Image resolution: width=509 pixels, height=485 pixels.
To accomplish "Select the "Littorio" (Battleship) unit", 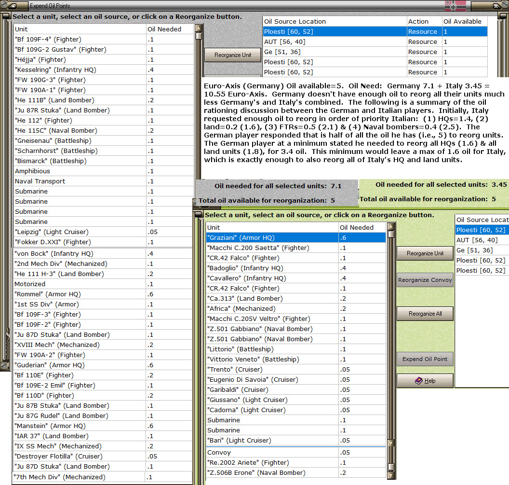I will click(x=296, y=349).
